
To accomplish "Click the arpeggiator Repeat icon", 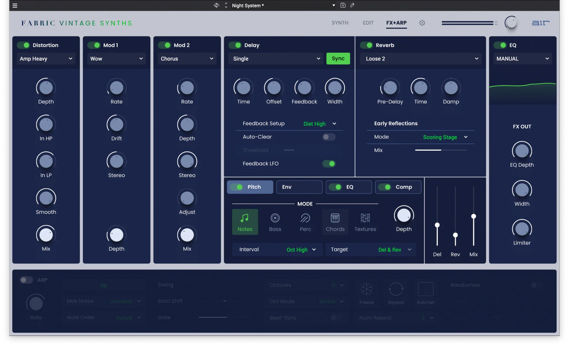I will [396, 289].
